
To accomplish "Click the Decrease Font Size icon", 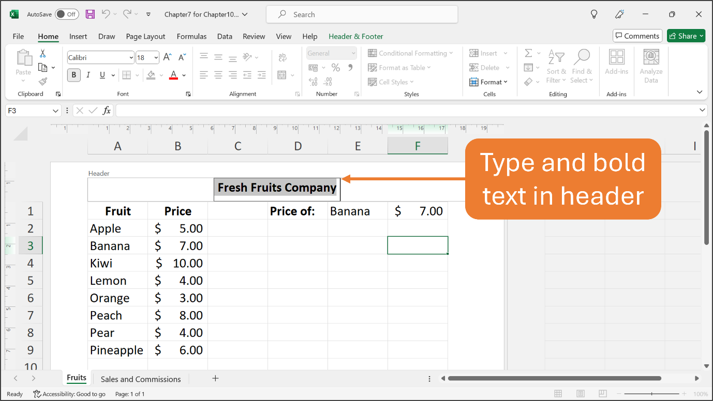I will (182, 57).
